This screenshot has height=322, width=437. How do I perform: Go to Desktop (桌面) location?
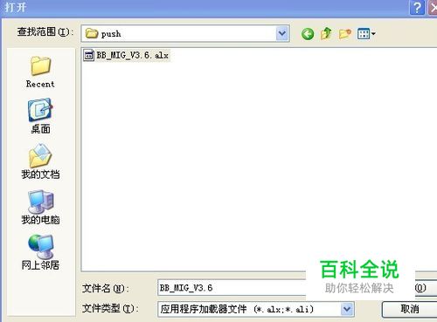click(x=40, y=116)
